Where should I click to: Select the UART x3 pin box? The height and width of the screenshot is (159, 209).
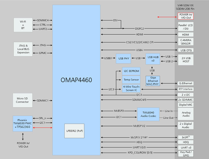tap(186, 147)
